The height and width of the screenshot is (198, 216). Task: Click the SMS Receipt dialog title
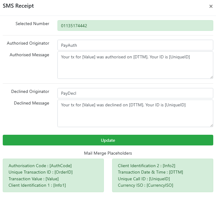18,6
